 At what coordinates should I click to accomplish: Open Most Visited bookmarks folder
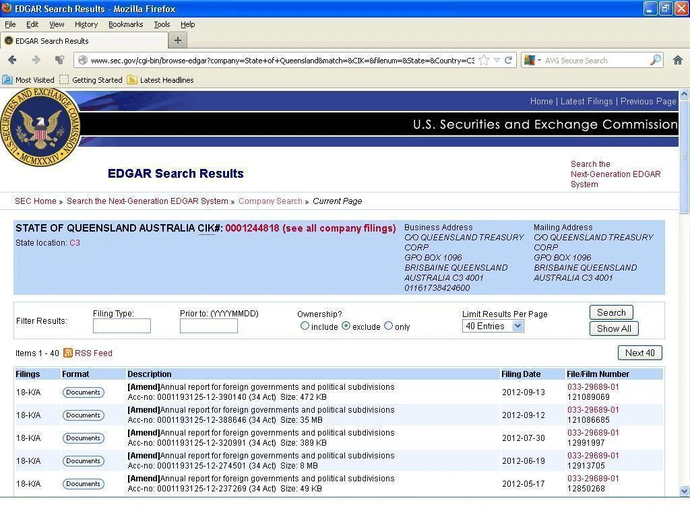pos(28,80)
